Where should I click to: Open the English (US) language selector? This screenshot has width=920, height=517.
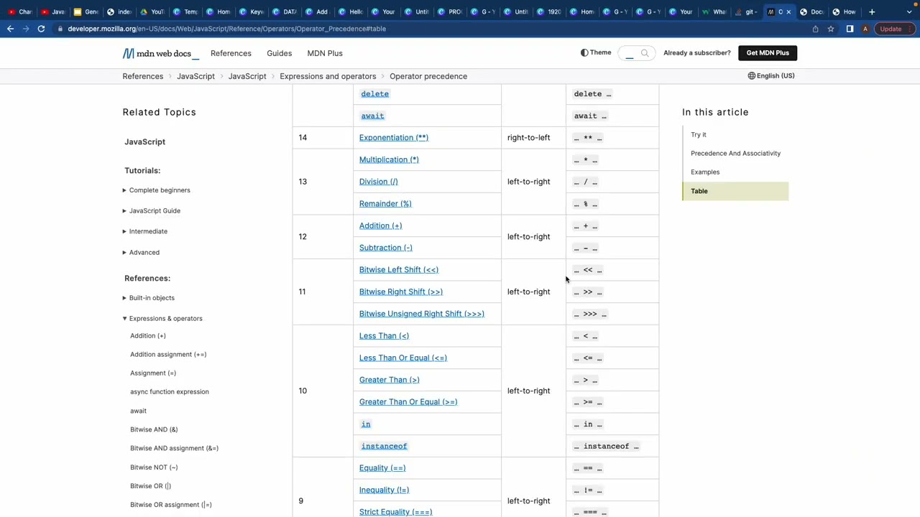pyautogui.click(x=770, y=75)
